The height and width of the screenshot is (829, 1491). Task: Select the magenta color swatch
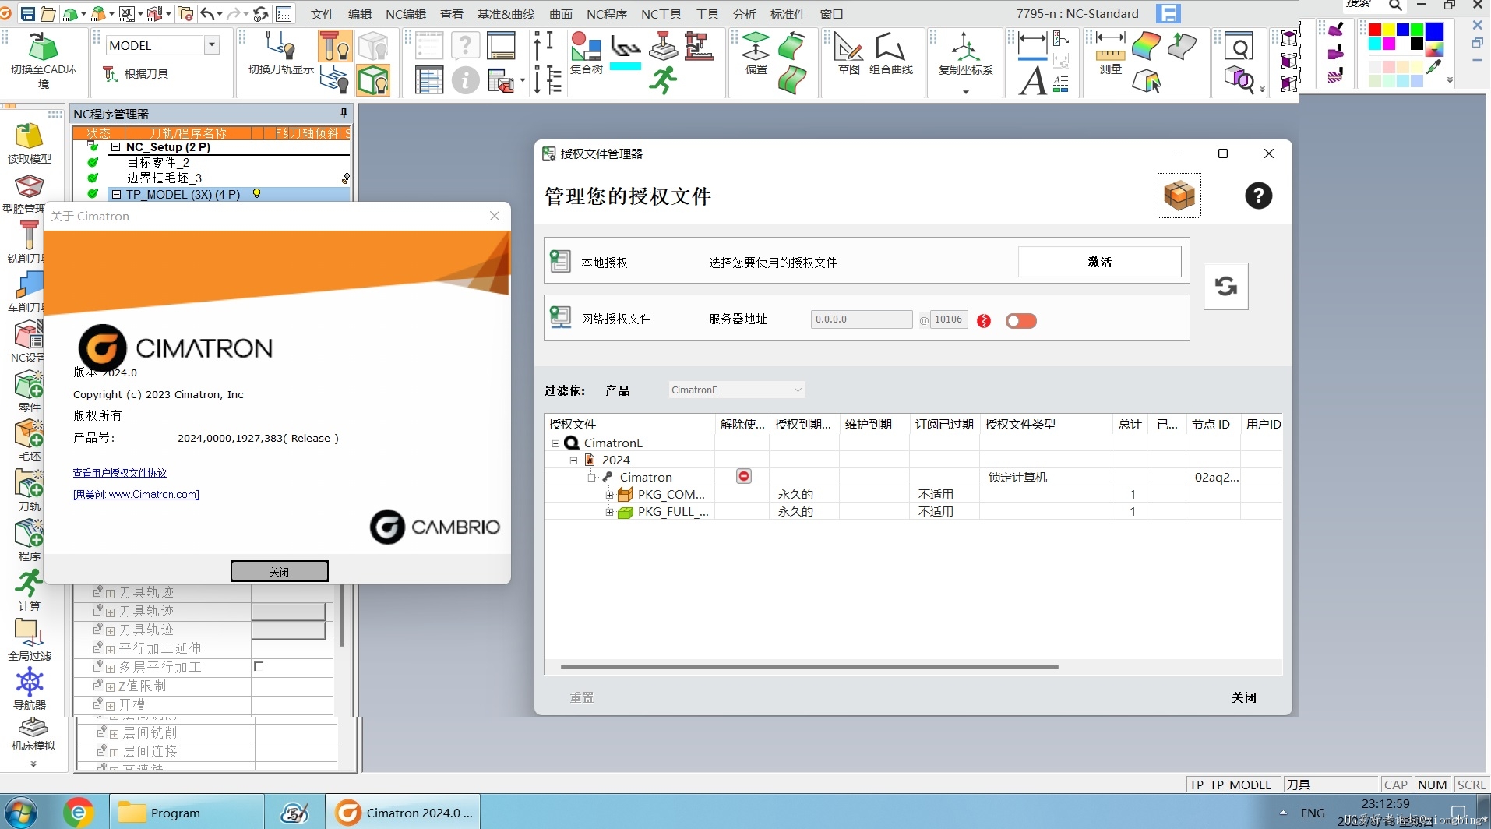point(1389,44)
